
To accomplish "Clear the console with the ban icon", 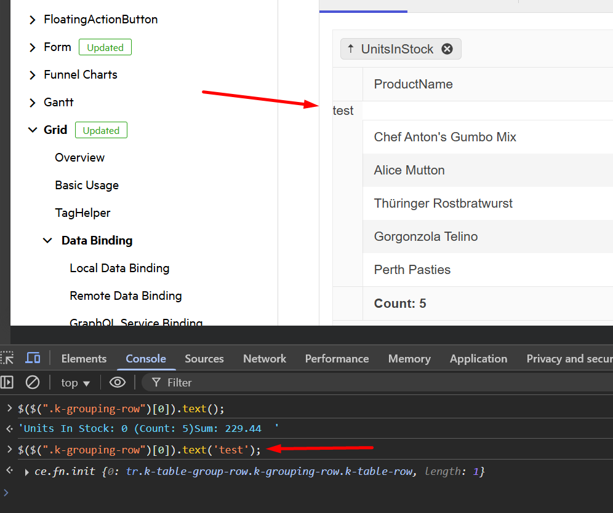I will pyautogui.click(x=33, y=382).
